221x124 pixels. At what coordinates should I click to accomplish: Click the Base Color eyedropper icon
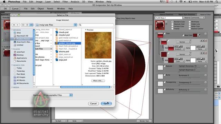click(199, 35)
